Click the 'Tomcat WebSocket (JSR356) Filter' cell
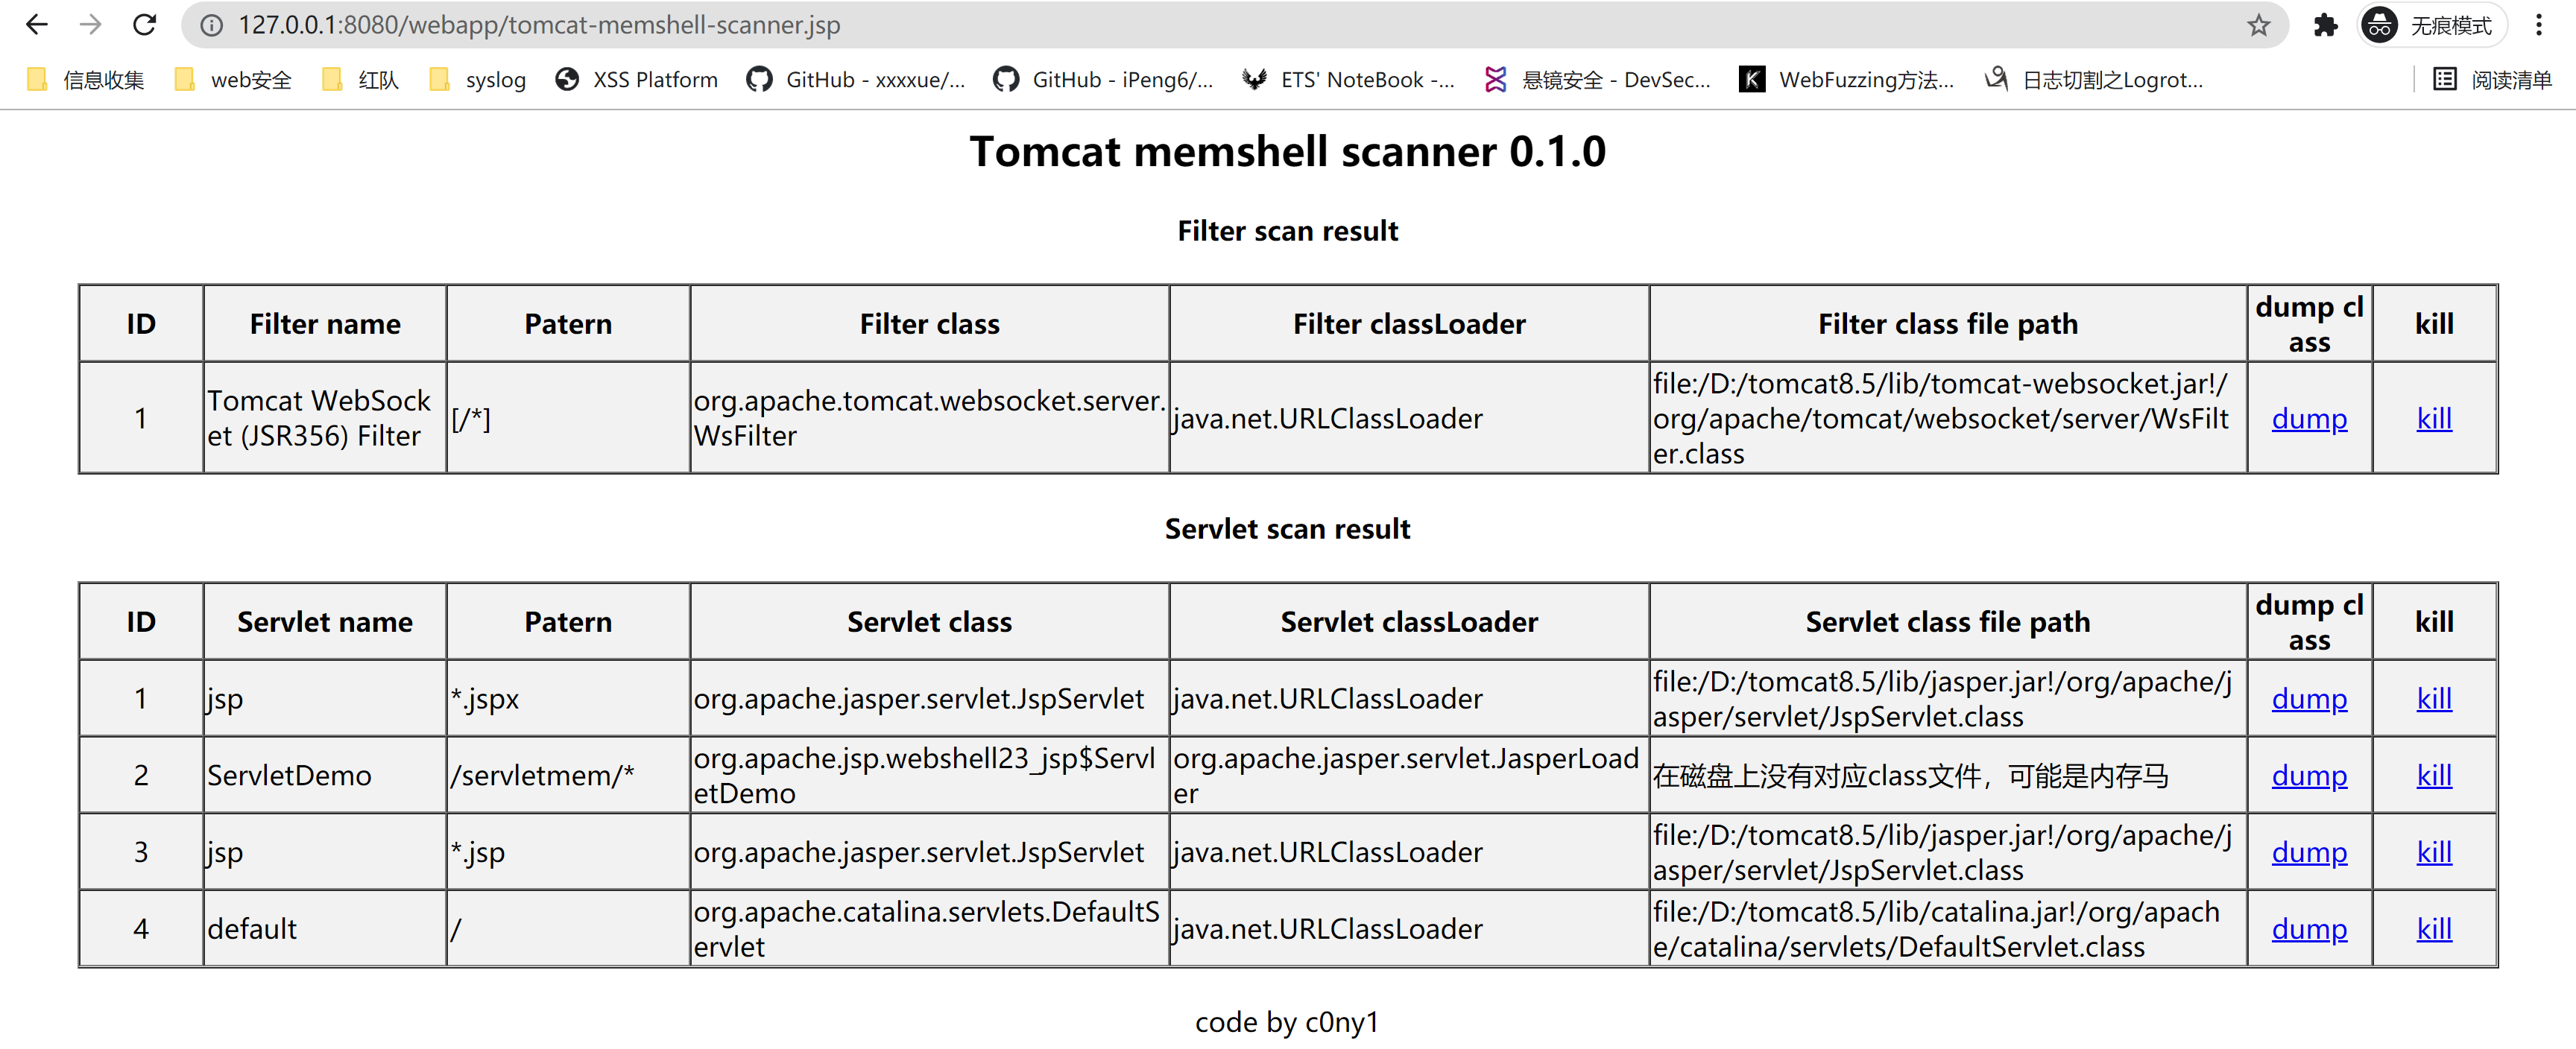 point(325,418)
